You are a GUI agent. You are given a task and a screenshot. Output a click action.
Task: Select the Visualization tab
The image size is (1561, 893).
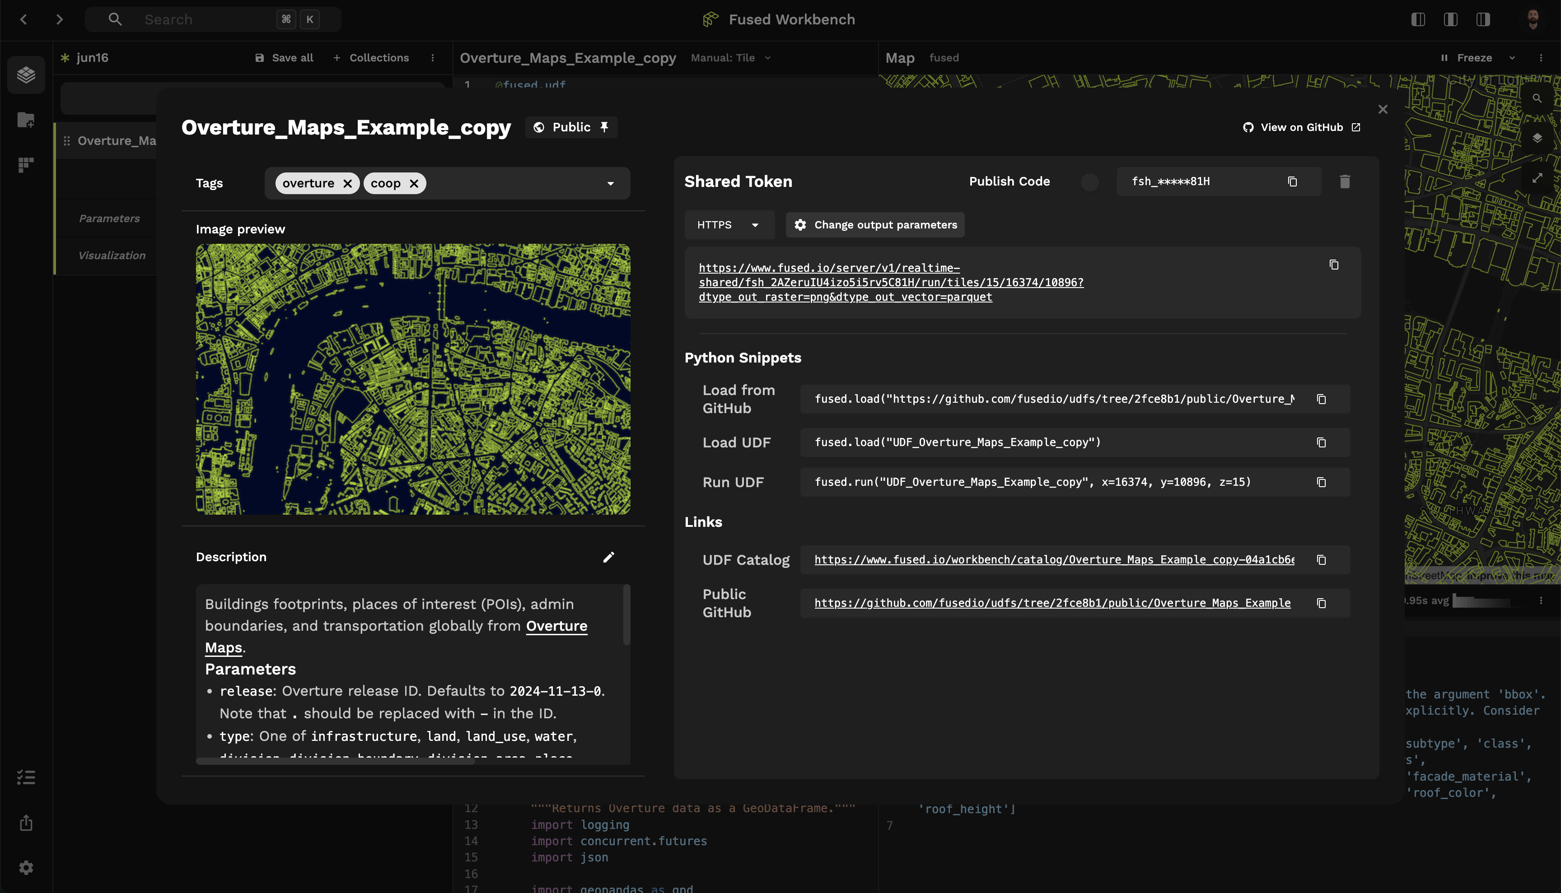point(112,255)
